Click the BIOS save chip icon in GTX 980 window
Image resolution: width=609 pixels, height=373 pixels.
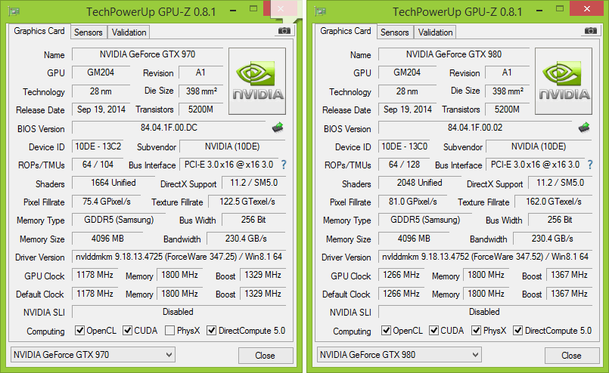[x=584, y=127]
